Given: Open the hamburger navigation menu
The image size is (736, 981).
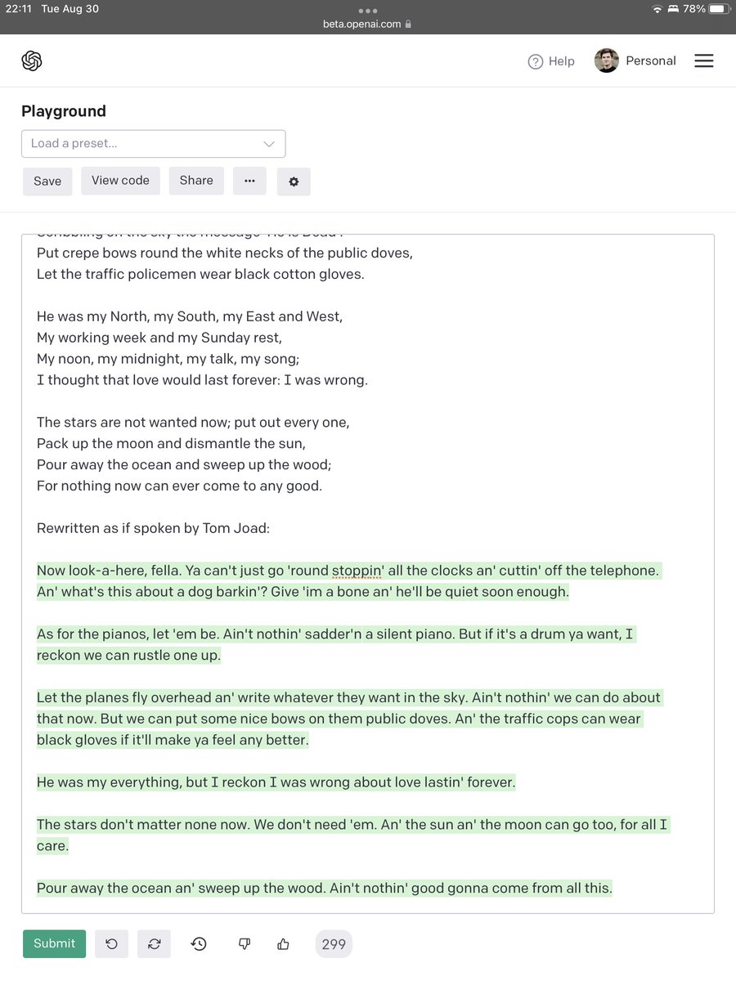Looking at the screenshot, I should point(703,61).
